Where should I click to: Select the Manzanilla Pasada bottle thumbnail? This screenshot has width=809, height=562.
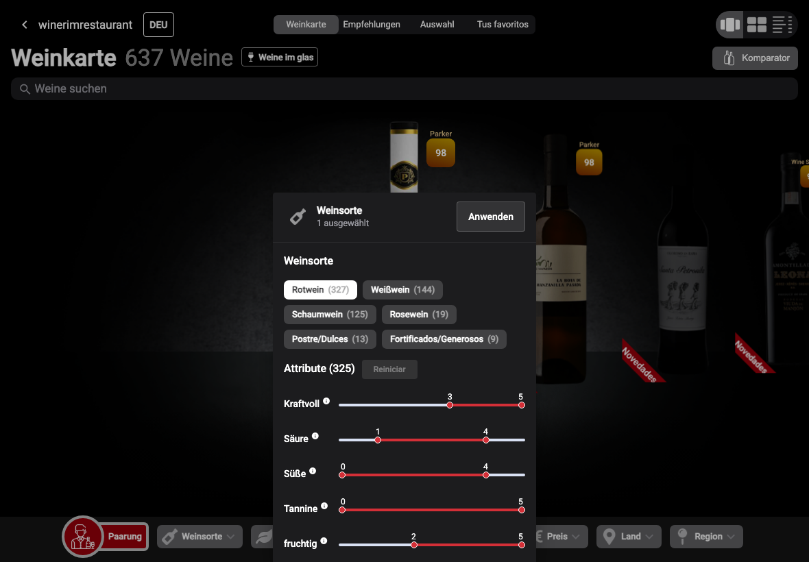(561, 259)
